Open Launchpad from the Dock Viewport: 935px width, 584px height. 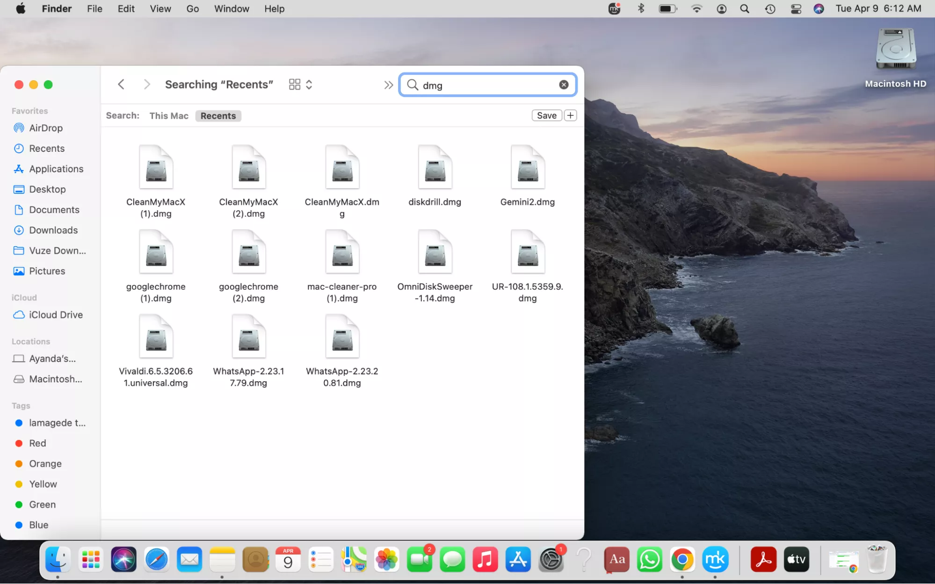[91, 560]
